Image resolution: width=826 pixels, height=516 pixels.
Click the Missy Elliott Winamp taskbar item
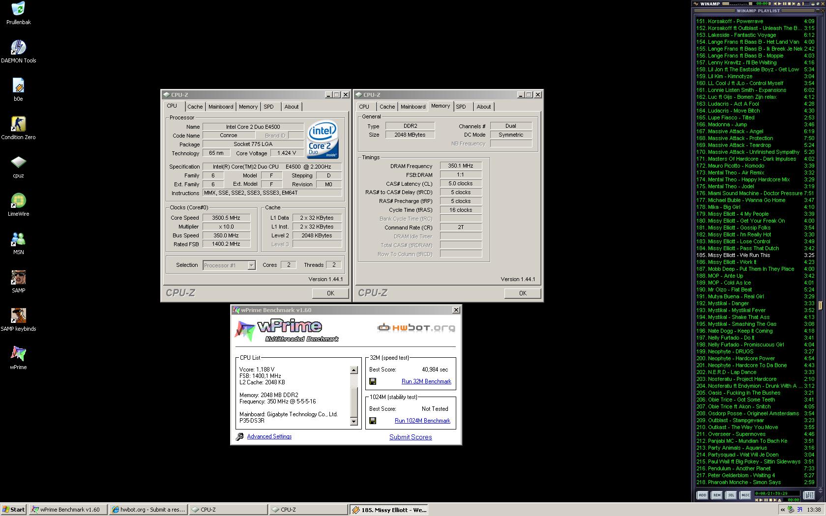coord(388,510)
